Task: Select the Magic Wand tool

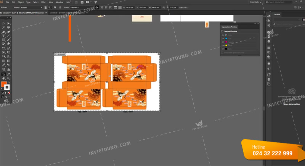Action: pyautogui.click(x=3, y=27)
